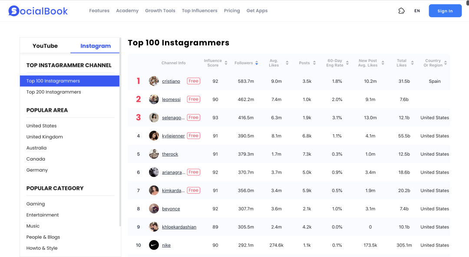Image resolution: width=469 pixels, height=257 pixels.
Task: Open the Academy menu
Action: coord(127,10)
